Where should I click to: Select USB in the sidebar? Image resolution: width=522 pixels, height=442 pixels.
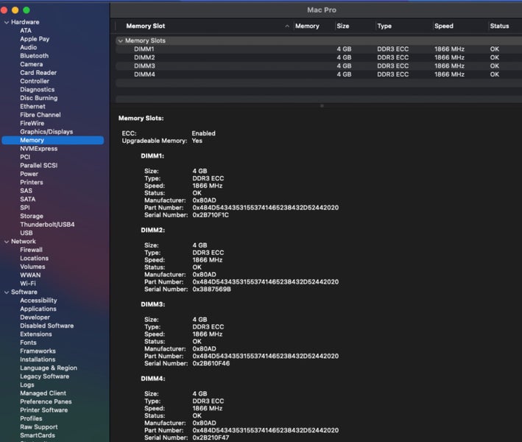click(x=27, y=234)
